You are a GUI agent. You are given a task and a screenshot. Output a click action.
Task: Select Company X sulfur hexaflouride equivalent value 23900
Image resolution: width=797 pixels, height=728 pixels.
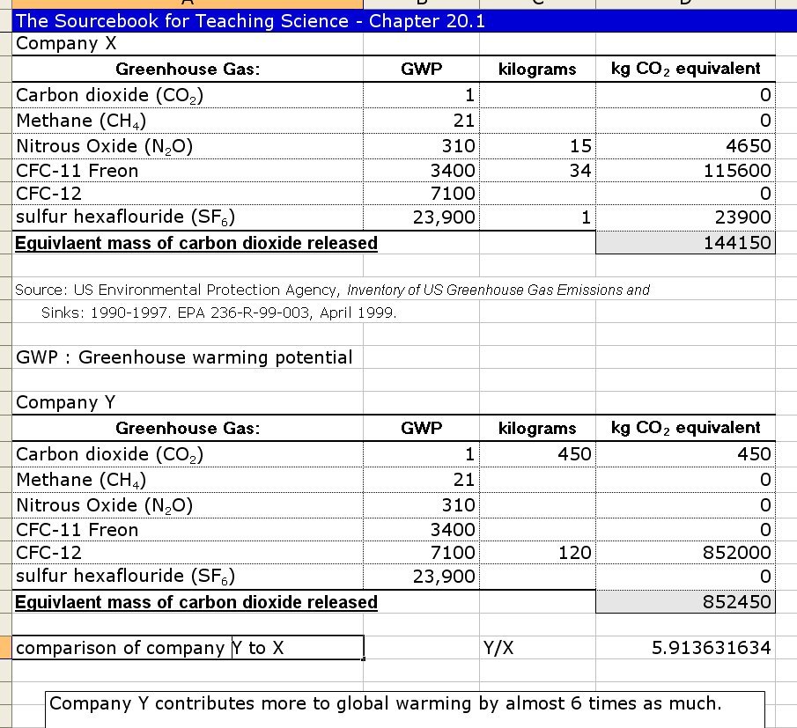click(x=686, y=217)
